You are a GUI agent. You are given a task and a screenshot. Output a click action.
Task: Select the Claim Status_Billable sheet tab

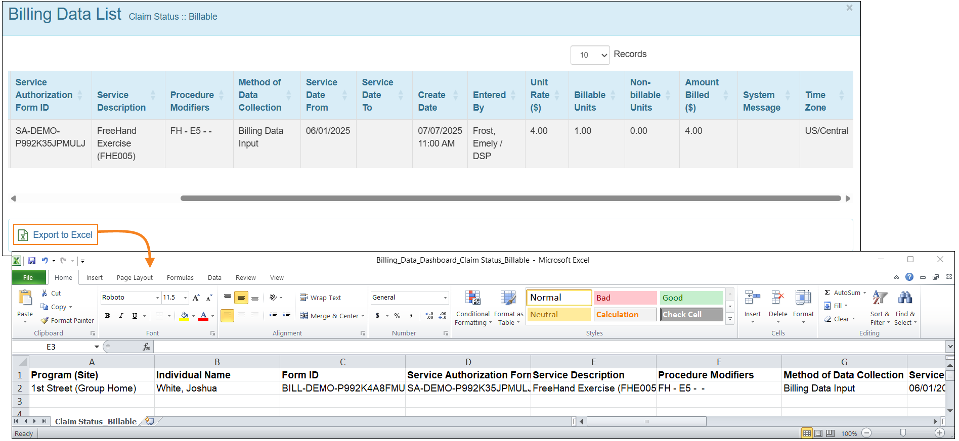point(96,422)
